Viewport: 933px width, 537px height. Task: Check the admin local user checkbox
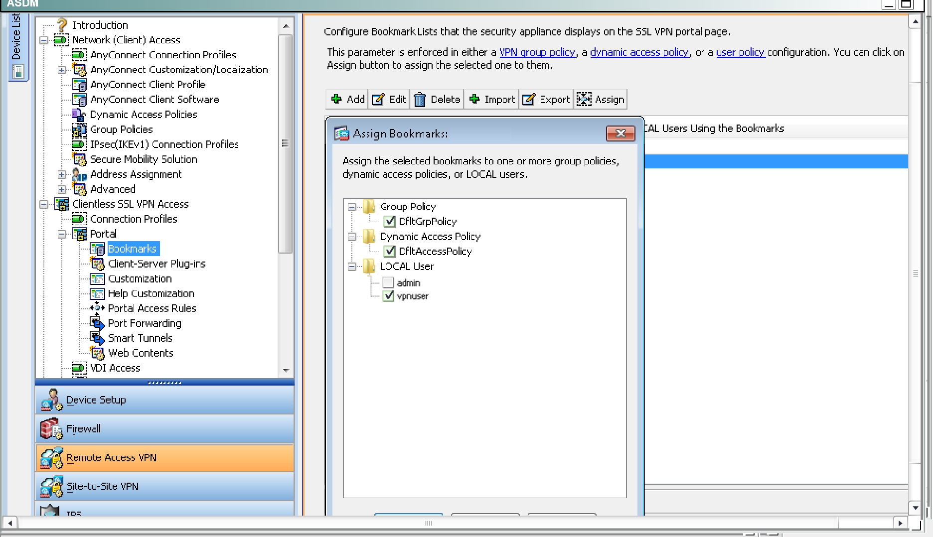coord(388,283)
